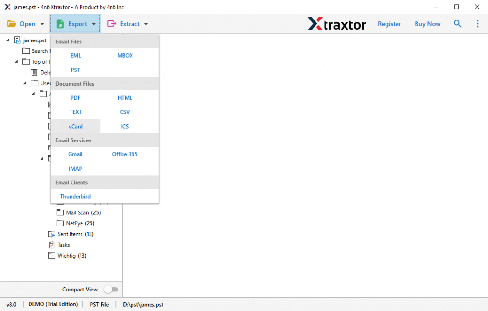The width and height of the screenshot is (488, 311).
Task: Select HTML export option
Action: (x=125, y=98)
